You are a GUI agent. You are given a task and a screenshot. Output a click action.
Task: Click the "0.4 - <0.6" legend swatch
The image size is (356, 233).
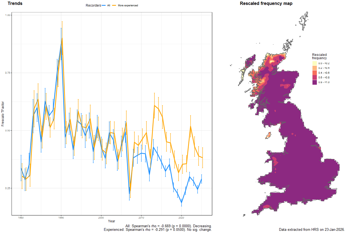[314, 73]
